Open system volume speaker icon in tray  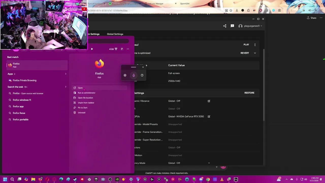(x=306, y=179)
